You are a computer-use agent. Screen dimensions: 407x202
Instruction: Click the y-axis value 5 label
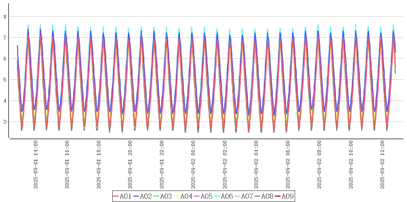[x=5, y=80]
